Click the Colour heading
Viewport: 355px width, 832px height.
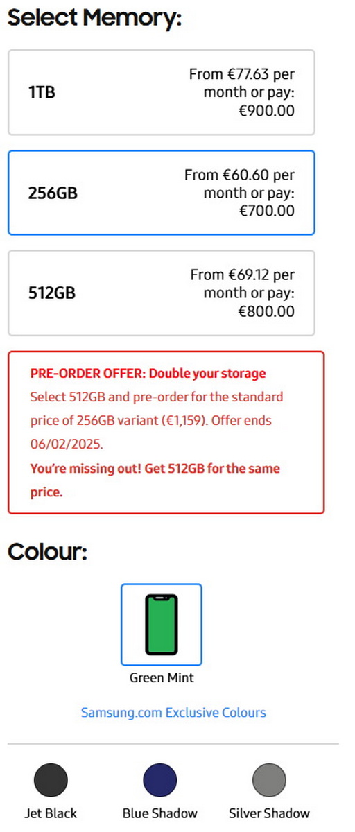pos(47,552)
